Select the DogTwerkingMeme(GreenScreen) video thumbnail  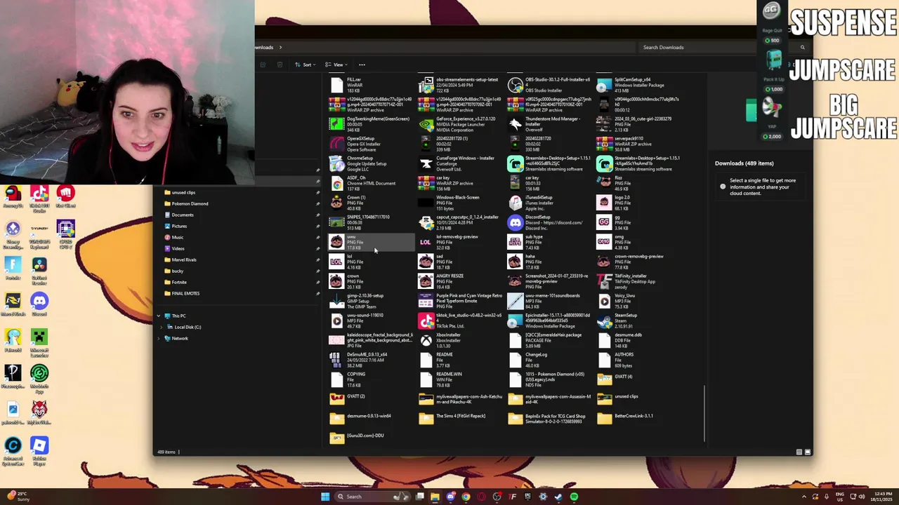[337, 125]
